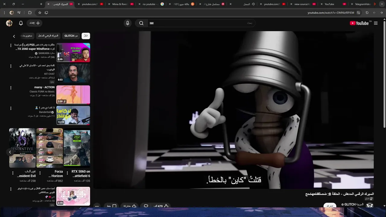Image resolution: width=386 pixels, height=217 pixels.
Task: Open options for Resident Evil short
Action: (x=13, y=173)
